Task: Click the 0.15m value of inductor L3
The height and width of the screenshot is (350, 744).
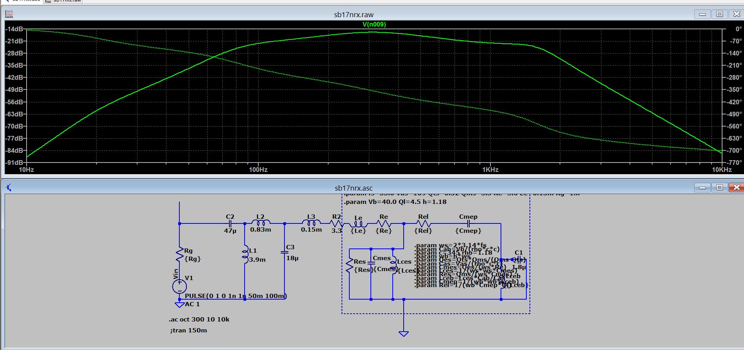Action: 311,229
